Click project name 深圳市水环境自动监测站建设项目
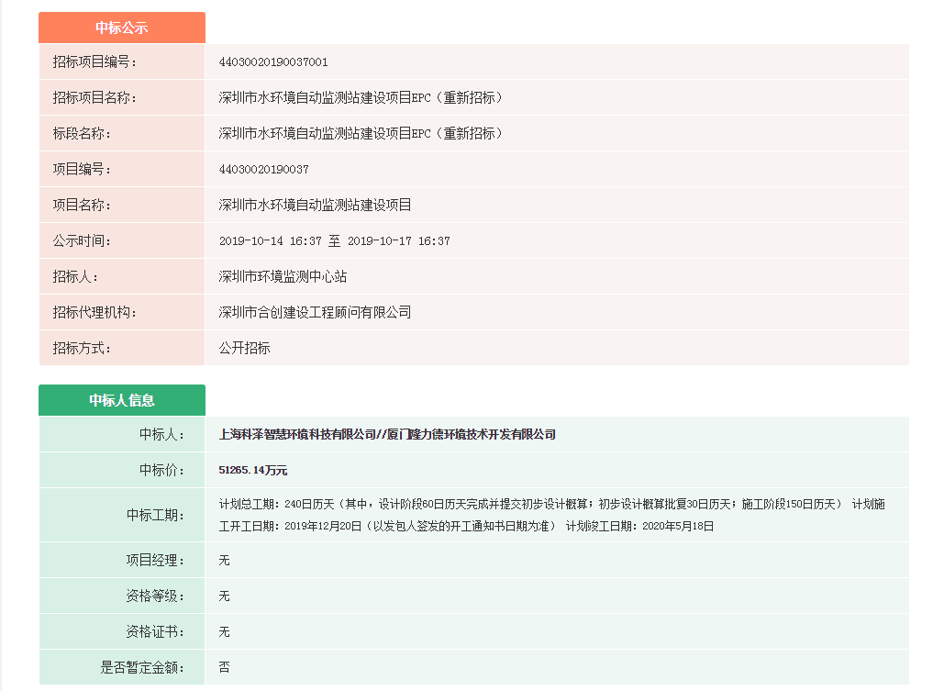944x691 pixels. click(x=315, y=205)
